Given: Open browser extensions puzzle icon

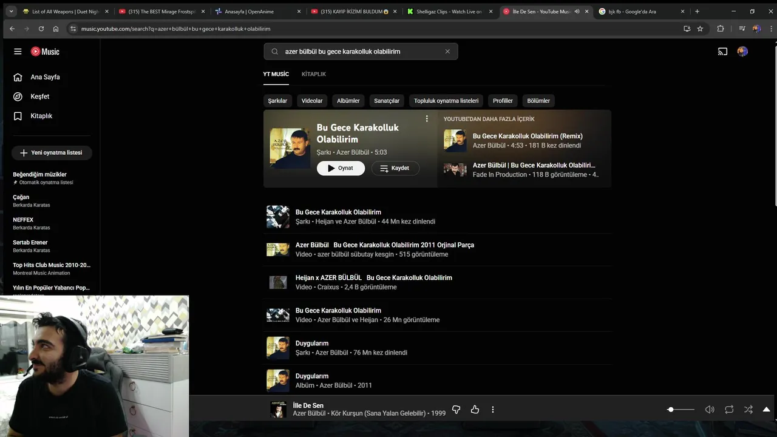Looking at the screenshot, I should (721, 29).
